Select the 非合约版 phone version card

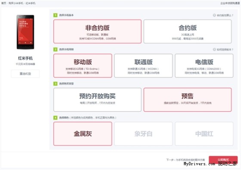tap(97, 31)
